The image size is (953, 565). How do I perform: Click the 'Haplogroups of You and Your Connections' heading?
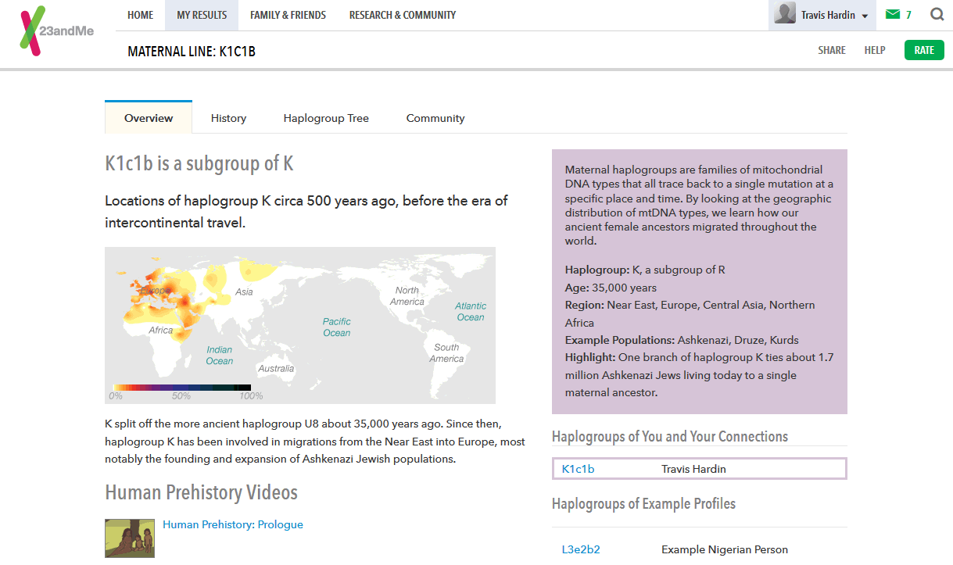click(670, 436)
